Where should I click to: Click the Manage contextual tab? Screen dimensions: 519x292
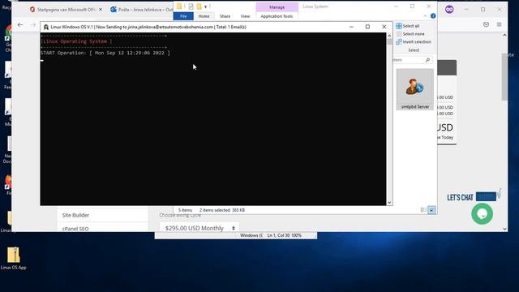(277, 7)
